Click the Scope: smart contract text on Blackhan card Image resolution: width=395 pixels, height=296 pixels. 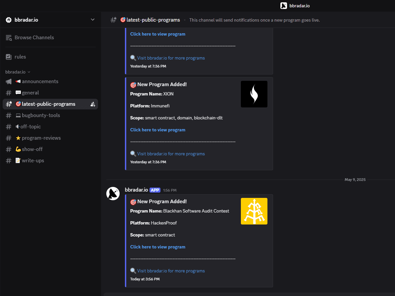[152, 235]
